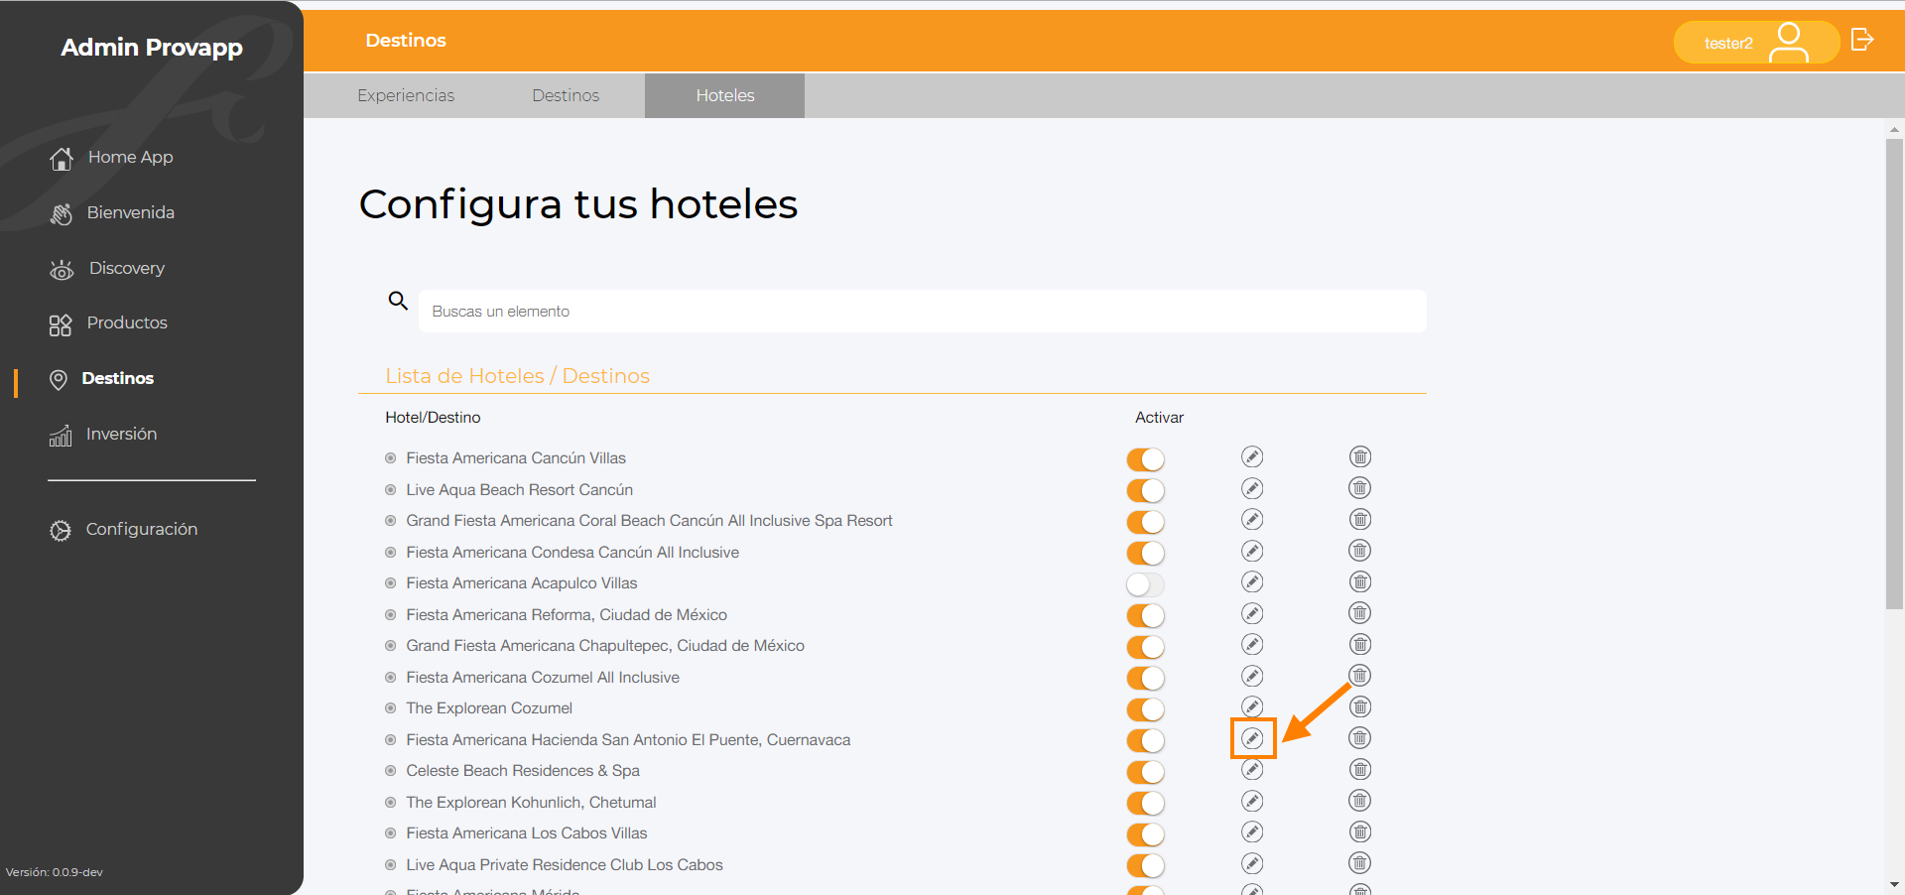Click the Admin Provapp title

pos(152,48)
